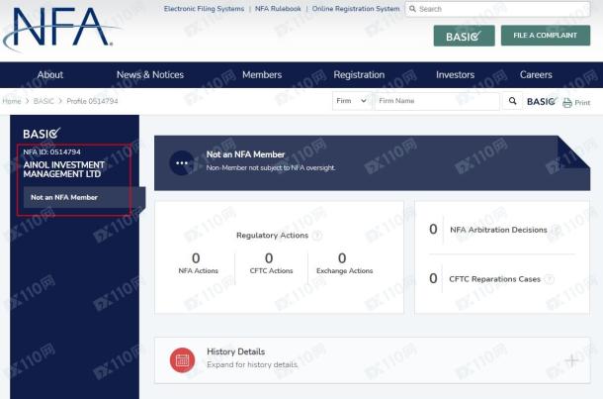Open the Firm search type dropdown

[352, 101]
